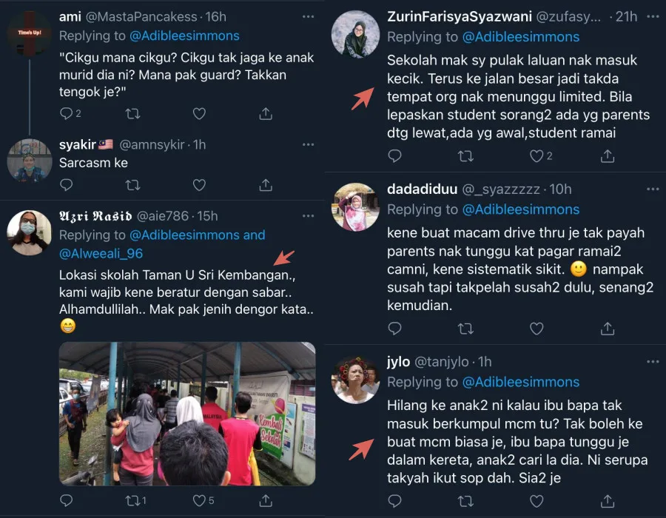Open more options on dadadiduu's tweet

[x=653, y=189]
